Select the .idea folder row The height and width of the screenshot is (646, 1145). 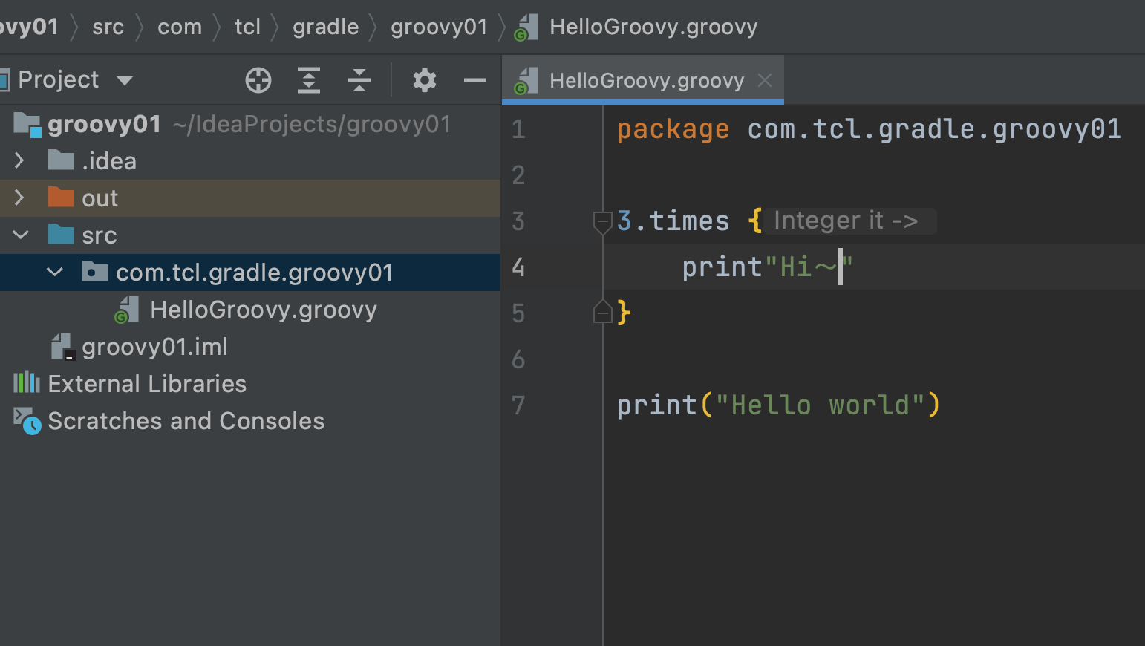click(x=250, y=161)
